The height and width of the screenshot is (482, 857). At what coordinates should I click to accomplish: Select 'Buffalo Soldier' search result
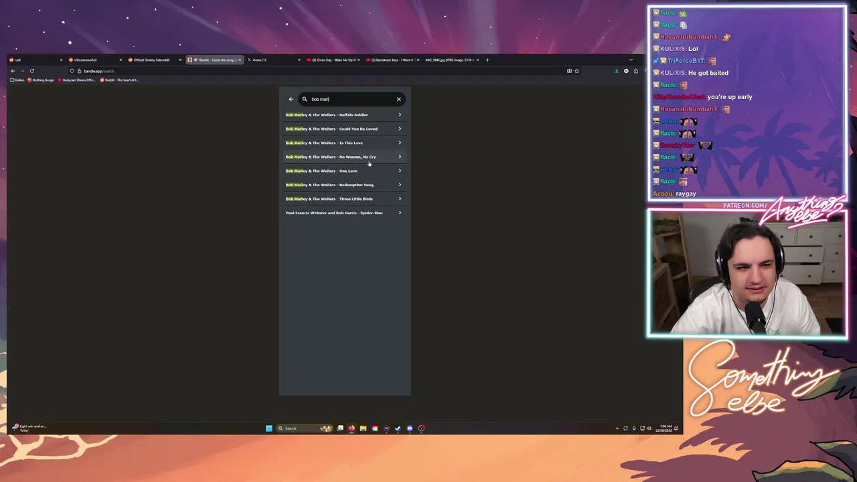(343, 114)
